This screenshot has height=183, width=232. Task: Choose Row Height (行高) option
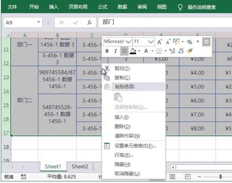click(x=134, y=155)
